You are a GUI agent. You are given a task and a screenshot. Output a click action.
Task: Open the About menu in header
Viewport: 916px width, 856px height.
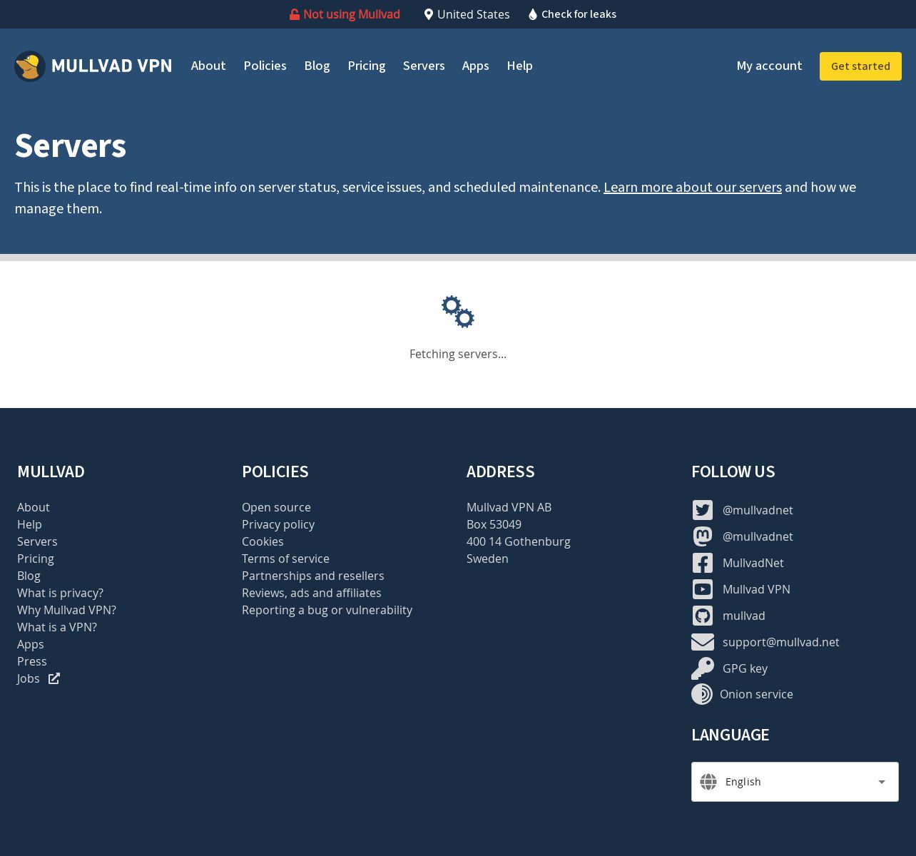(x=208, y=66)
